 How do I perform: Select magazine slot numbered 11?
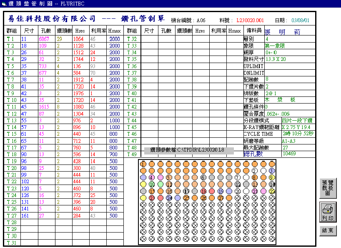tap(169, 185)
